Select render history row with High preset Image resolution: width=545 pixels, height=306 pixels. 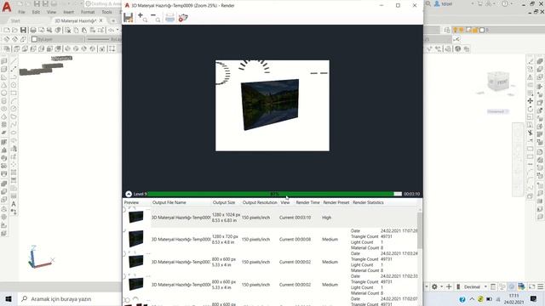270,218
